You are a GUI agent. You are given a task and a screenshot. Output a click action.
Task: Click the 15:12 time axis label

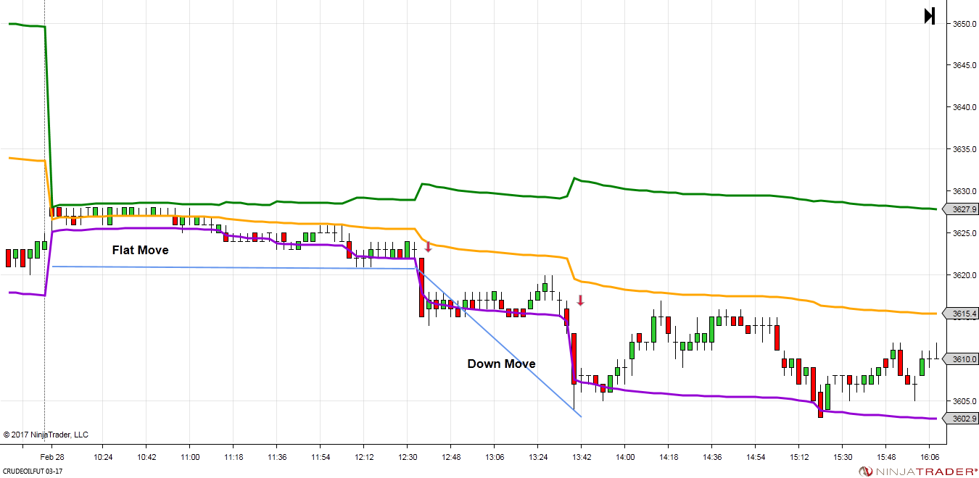(x=798, y=457)
